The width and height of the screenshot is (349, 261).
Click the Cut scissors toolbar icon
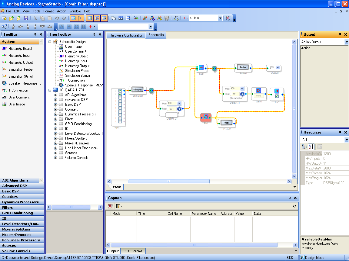[x=35, y=18]
